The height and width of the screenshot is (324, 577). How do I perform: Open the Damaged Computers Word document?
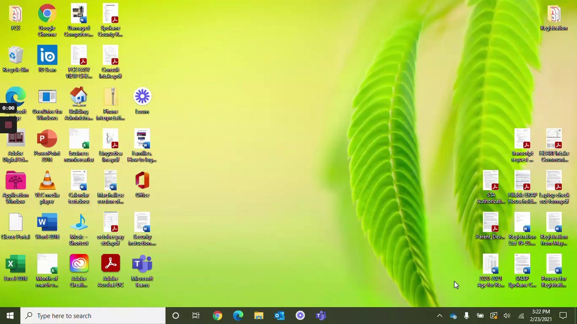tap(79, 21)
